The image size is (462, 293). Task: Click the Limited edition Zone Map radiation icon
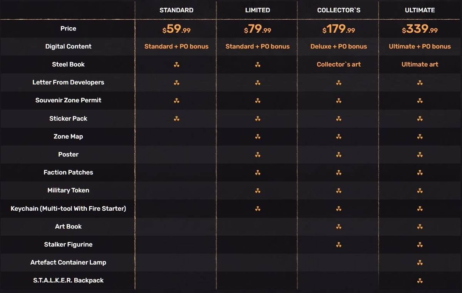tap(258, 137)
